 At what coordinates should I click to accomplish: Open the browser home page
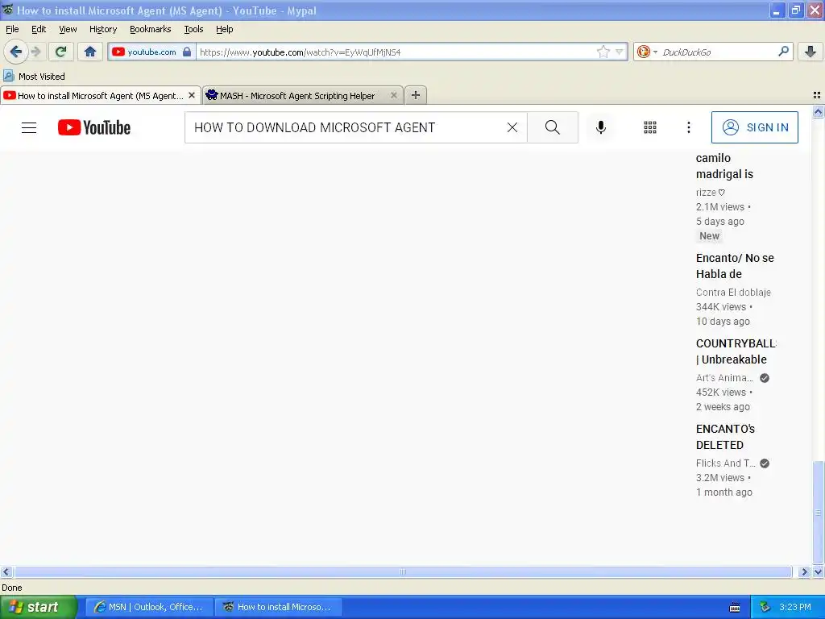90,52
